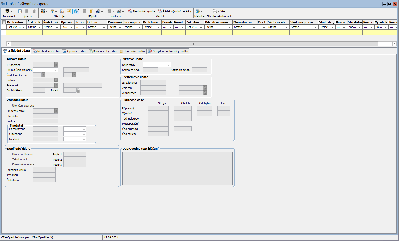
Task: Click the Nabídka arrows icon
Action: 198,12
